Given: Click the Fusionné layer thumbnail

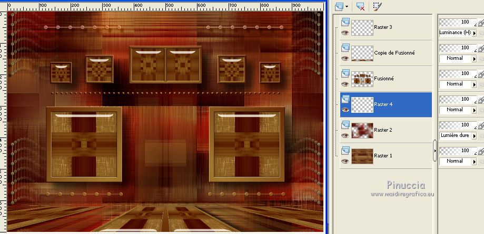Looking at the screenshot, I should 362,79.
